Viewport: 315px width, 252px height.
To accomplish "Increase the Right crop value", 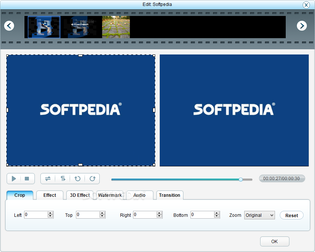I will coord(159,213).
